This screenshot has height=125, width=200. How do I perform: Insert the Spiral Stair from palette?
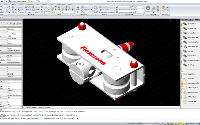pyautogui.click(x=190, y=78)
